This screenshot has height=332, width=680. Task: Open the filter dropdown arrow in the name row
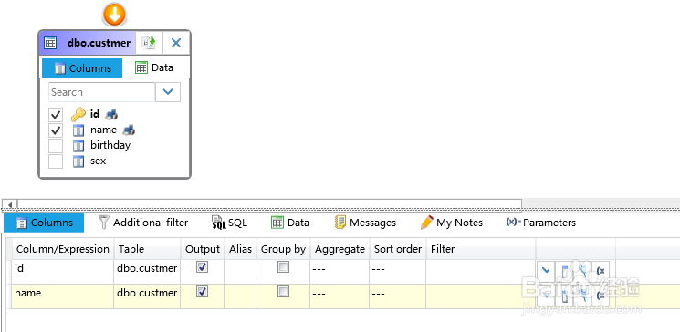[x=546, y=296]
